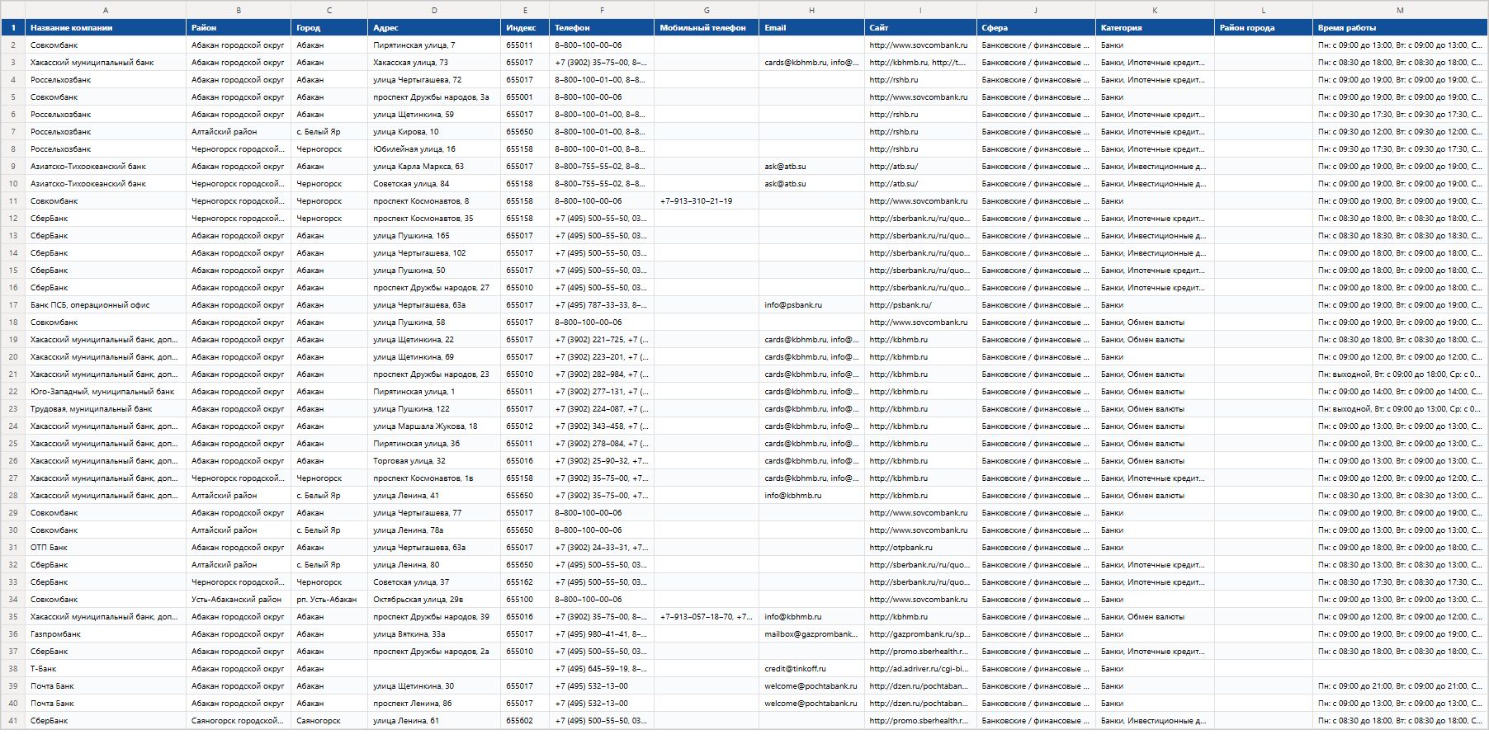Click the address "улица Пушкина, 165"
The width and height of the screenshot is (1489, 744).
(x=434, y=236)
